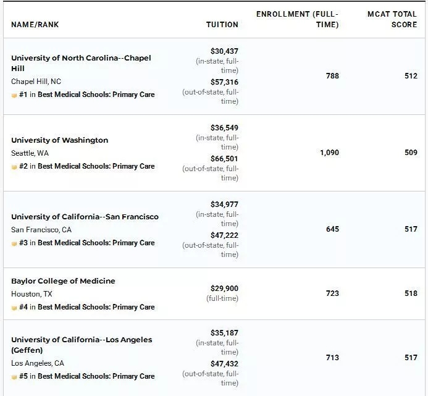This screenshot has height=396, width=428.
Task: Click the $29,900 full-time tuition value
Action: coord(224,289)
